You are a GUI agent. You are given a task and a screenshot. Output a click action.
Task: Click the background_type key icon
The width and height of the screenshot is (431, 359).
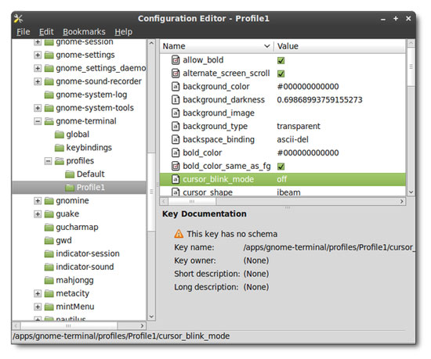point(176,126)
